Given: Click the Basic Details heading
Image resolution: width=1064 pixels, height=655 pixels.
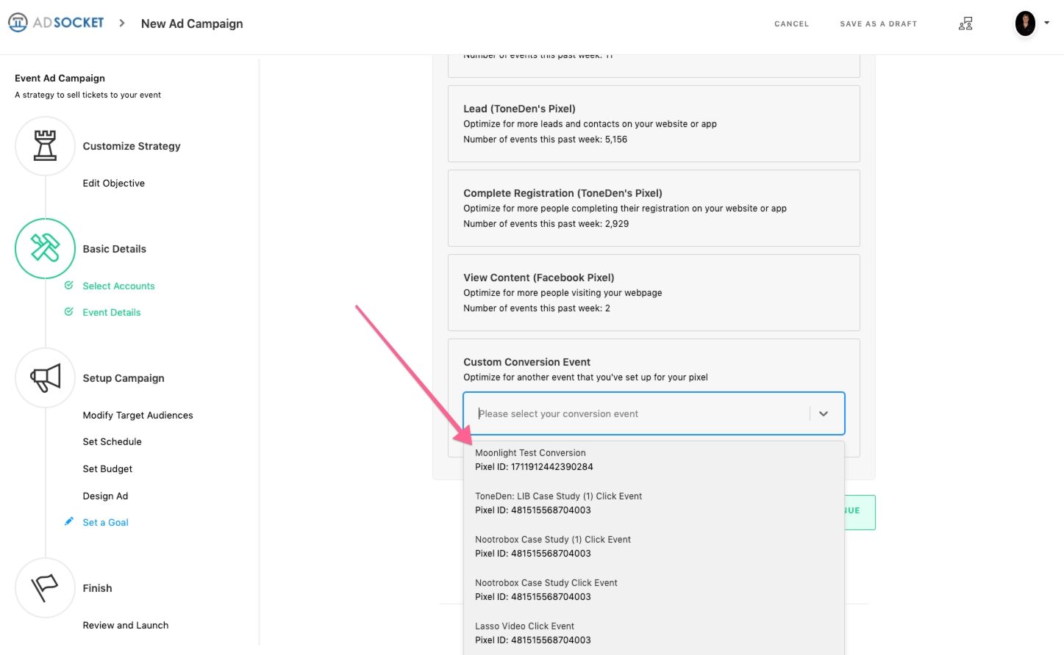Looking at the screenshot, I should 115,249.
